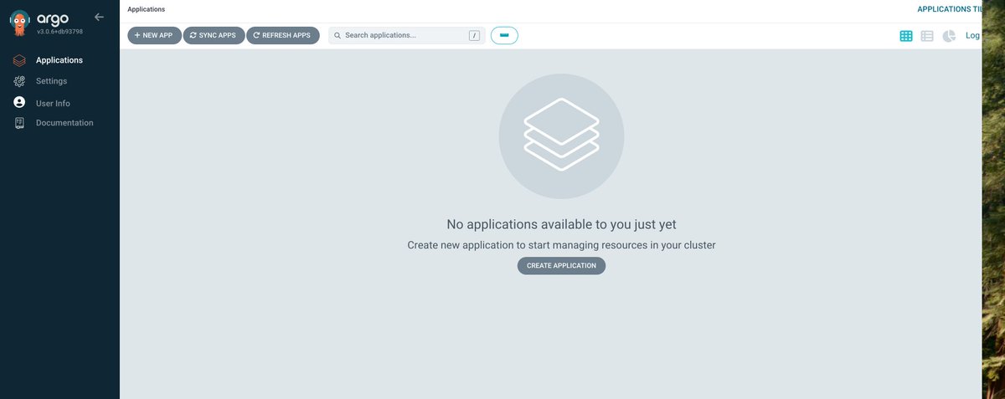Click the Create Application button
Image resolution: width=1005 pixels, height=399 pixels.
561,266
